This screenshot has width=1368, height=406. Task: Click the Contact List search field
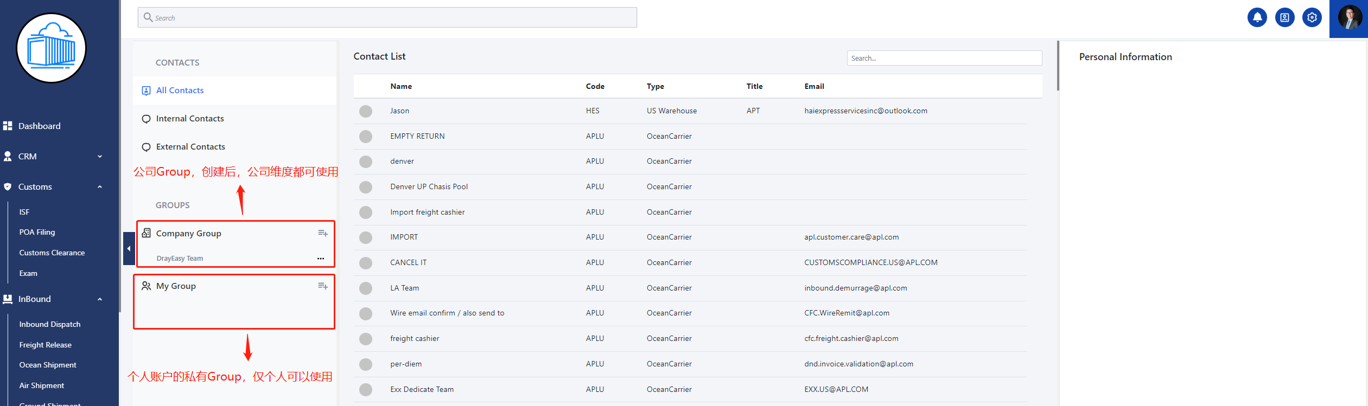(944, 59)
